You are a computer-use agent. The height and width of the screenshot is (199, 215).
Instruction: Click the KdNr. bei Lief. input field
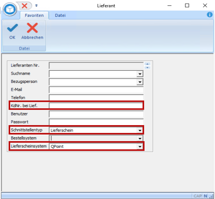[x=96, y=106]
